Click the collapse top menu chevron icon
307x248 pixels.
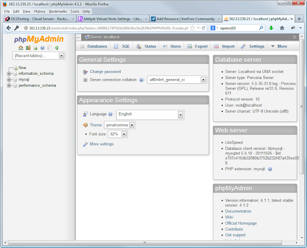pos(294,37)
